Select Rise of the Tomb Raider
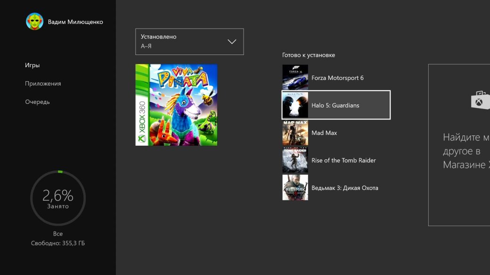Image resolution: width=490 pixels, height=275 pixels. pos(336,160)
